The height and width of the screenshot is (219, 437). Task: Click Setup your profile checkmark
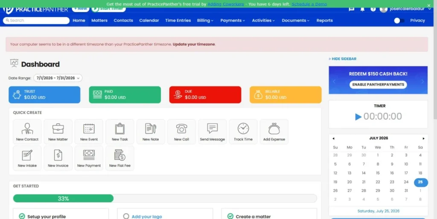(x=22, y=216)
